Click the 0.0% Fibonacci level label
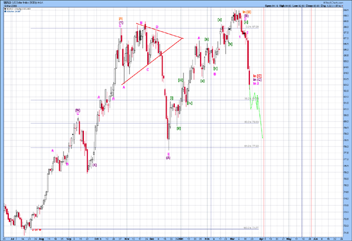Image resolution: width=352 pixels, height=241 pixels. (x=252, y=27)
